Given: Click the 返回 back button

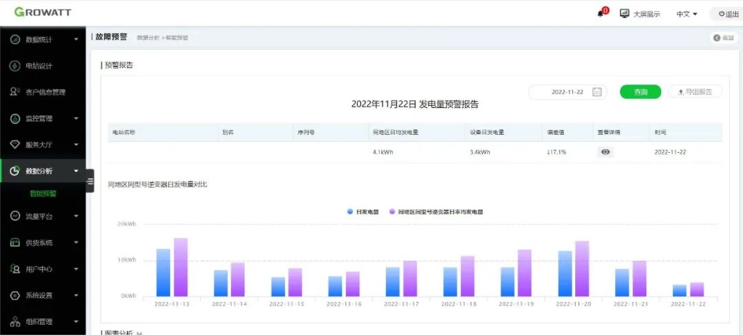Looking at the screenshot, I should [724, 38].
